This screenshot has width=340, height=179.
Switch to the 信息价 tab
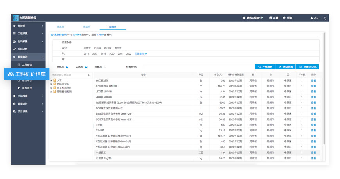coord(61,27)
